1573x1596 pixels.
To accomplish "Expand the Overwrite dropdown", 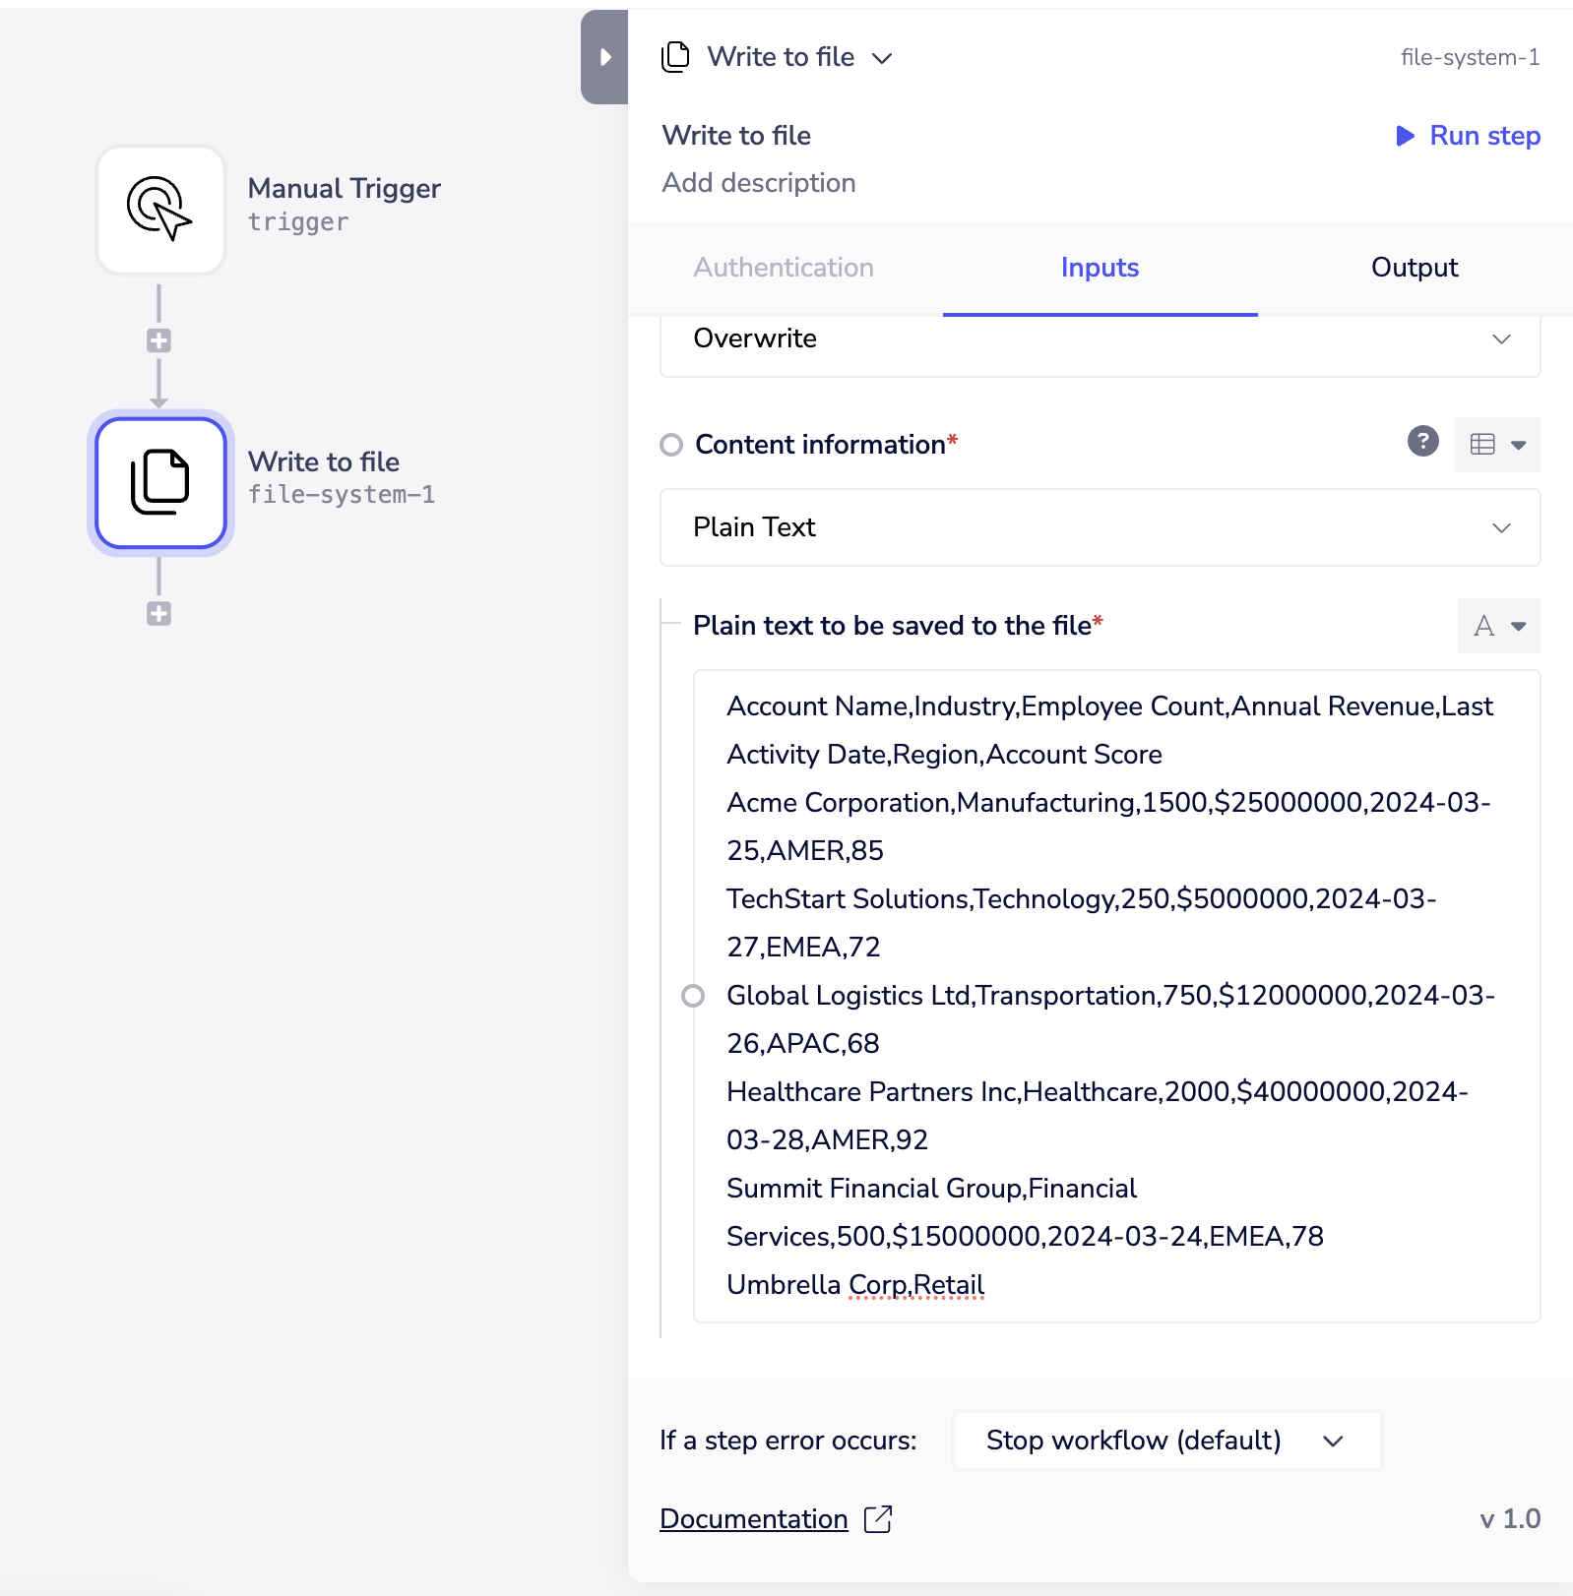I will click(1100, 339).
